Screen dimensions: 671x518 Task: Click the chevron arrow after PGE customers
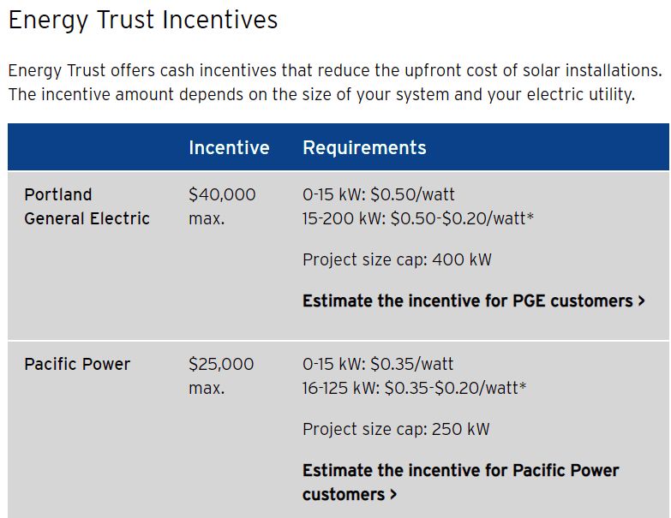click(641, 301)
